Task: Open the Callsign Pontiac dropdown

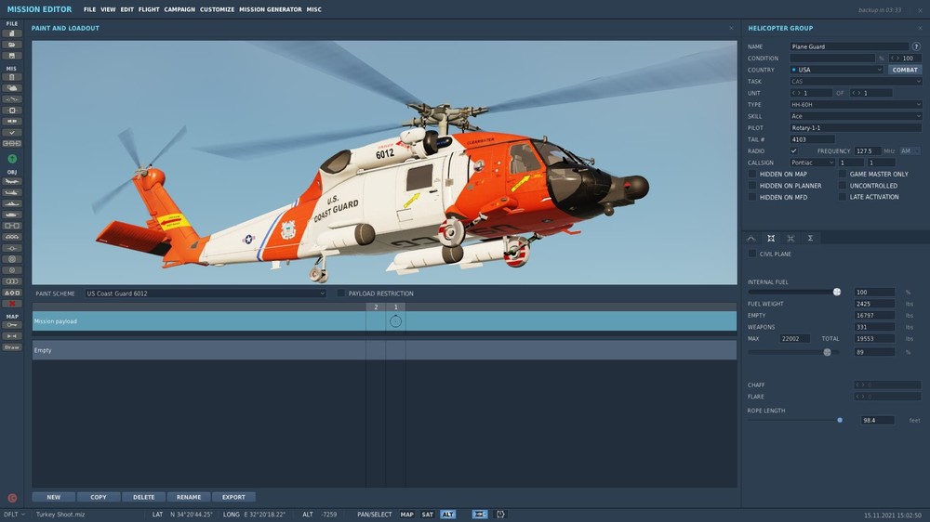Action: tap(812, 163)
